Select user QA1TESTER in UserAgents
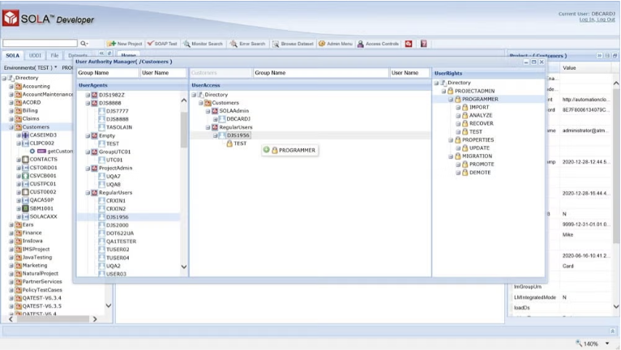This screenshot has height=350, width=621. pos(121,241)
